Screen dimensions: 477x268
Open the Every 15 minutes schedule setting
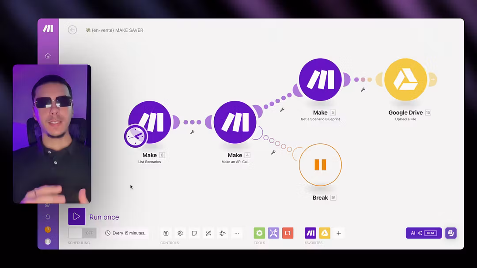[125, 233]
